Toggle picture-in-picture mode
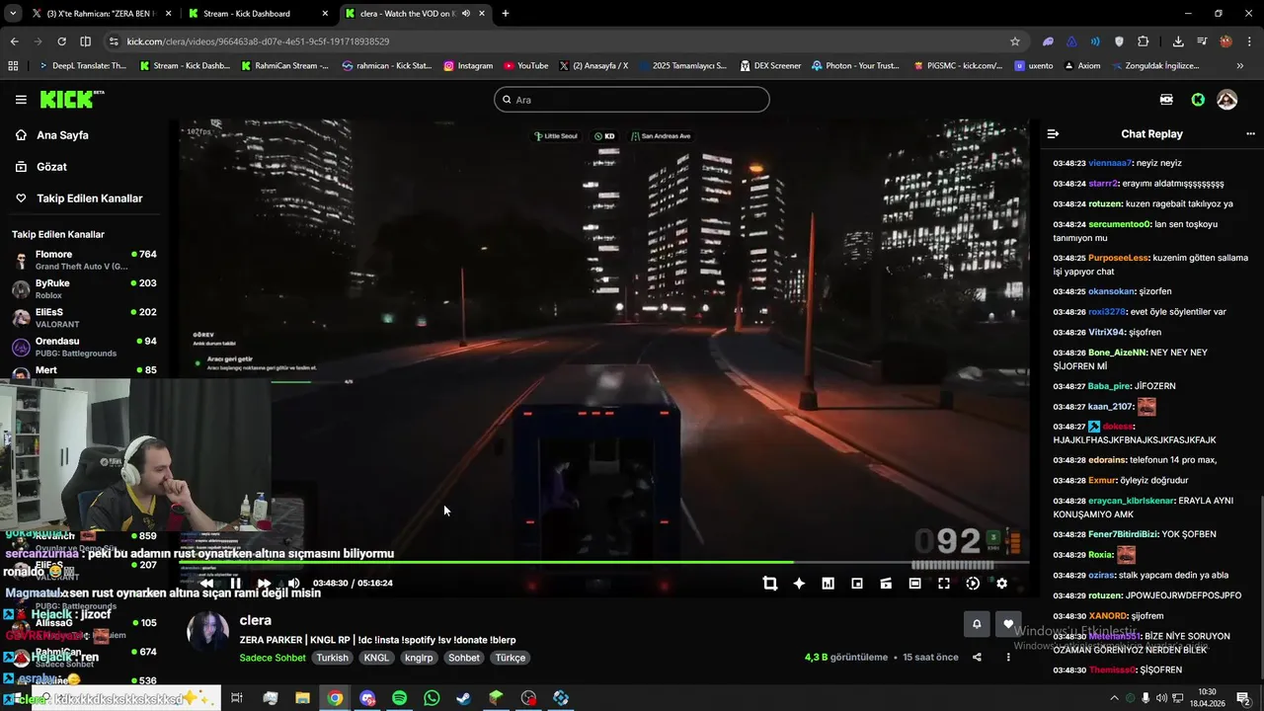This screenshot has width=1264, height=711. [857, 584]
